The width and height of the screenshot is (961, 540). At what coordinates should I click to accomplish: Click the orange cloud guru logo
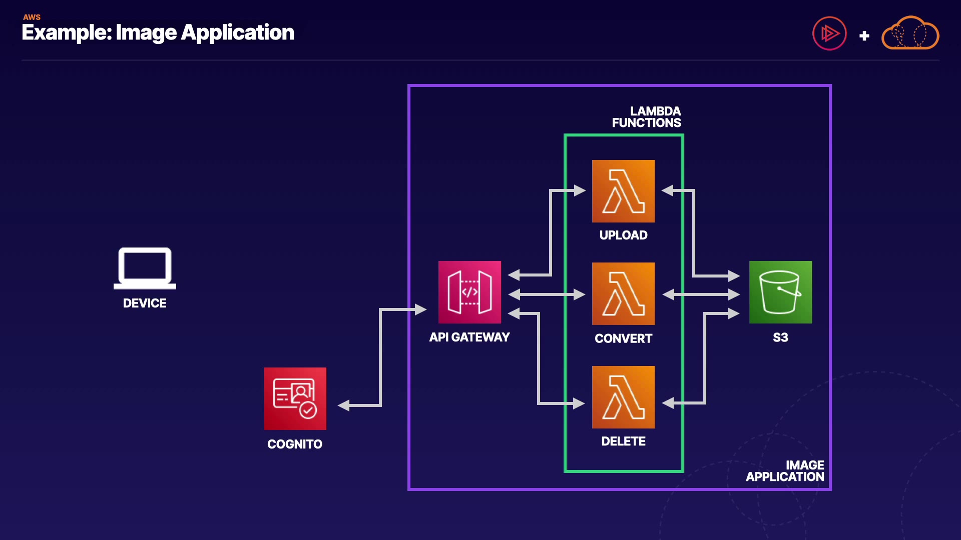pos(910,33)
